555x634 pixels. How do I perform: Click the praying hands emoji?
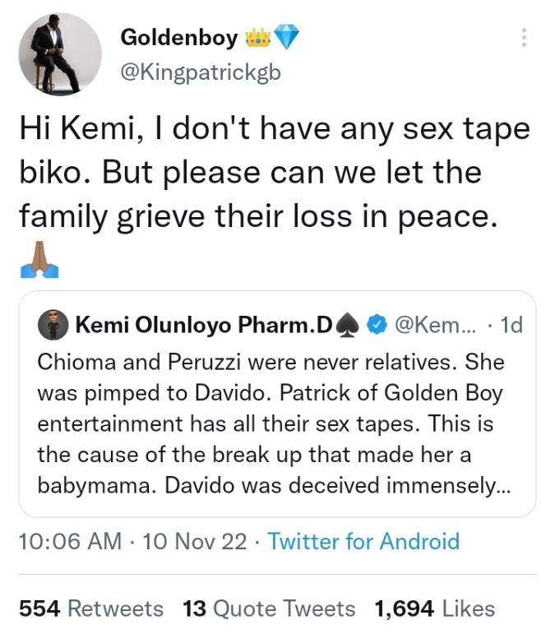(x=39, y=263)
